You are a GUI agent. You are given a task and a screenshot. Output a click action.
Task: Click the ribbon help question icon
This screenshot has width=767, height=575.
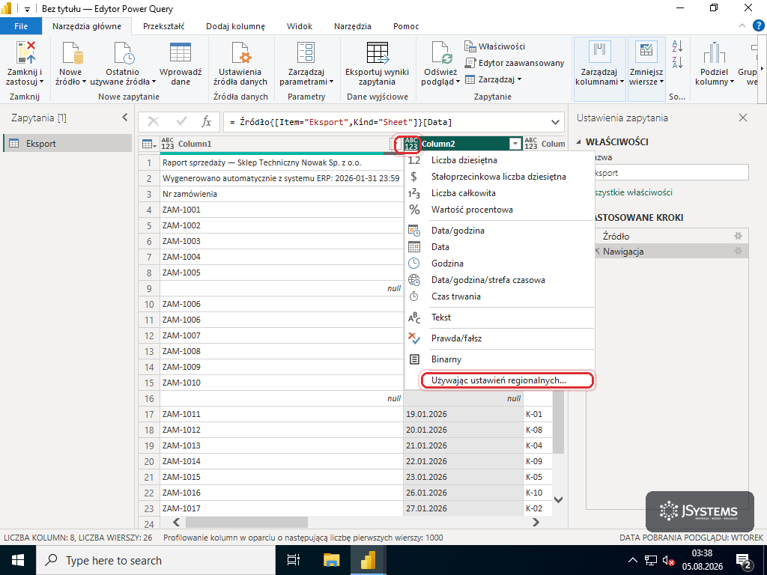759,26
